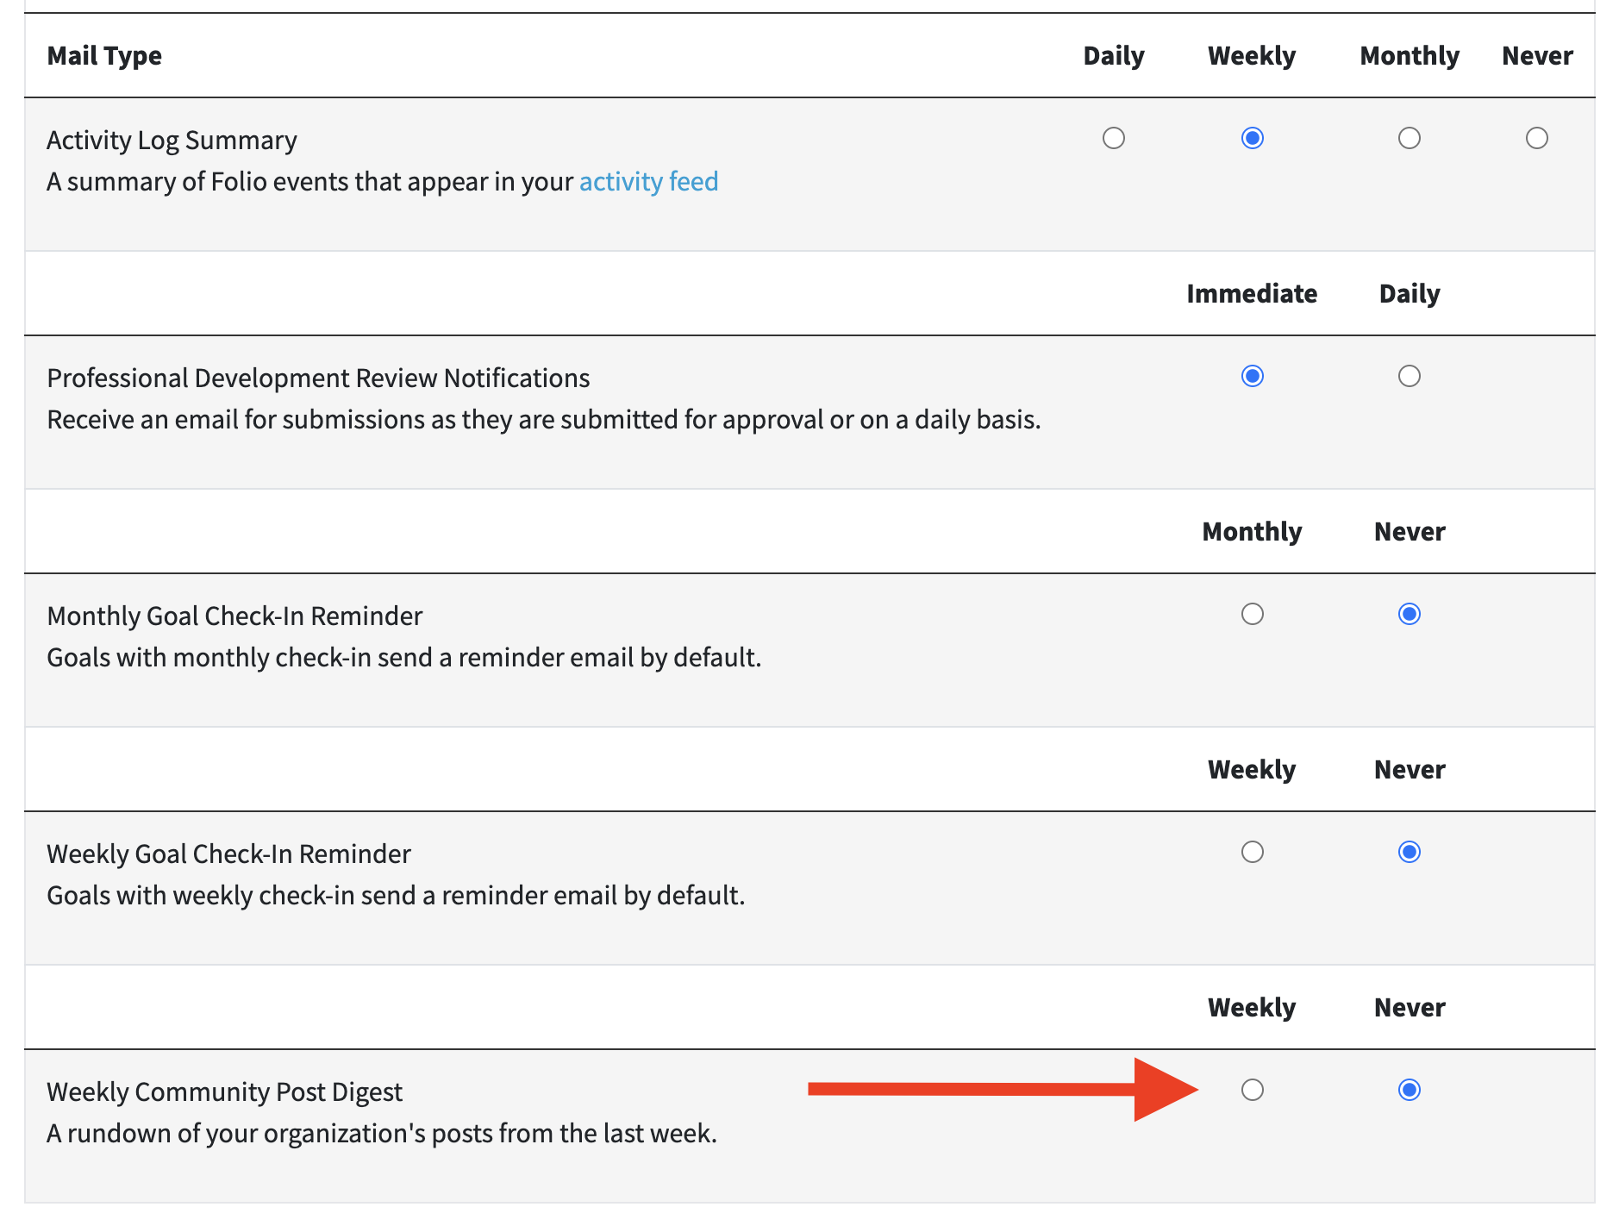Set Activity Log Summary to Never
The width and height of the screenshot is (1619, 1207).
pyautogui.click(x=1536, y=138)
